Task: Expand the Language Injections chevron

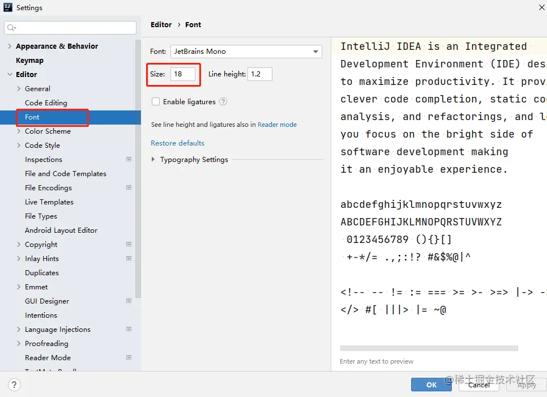Action: (x=19, y=329)
